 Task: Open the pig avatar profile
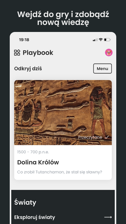109,53
